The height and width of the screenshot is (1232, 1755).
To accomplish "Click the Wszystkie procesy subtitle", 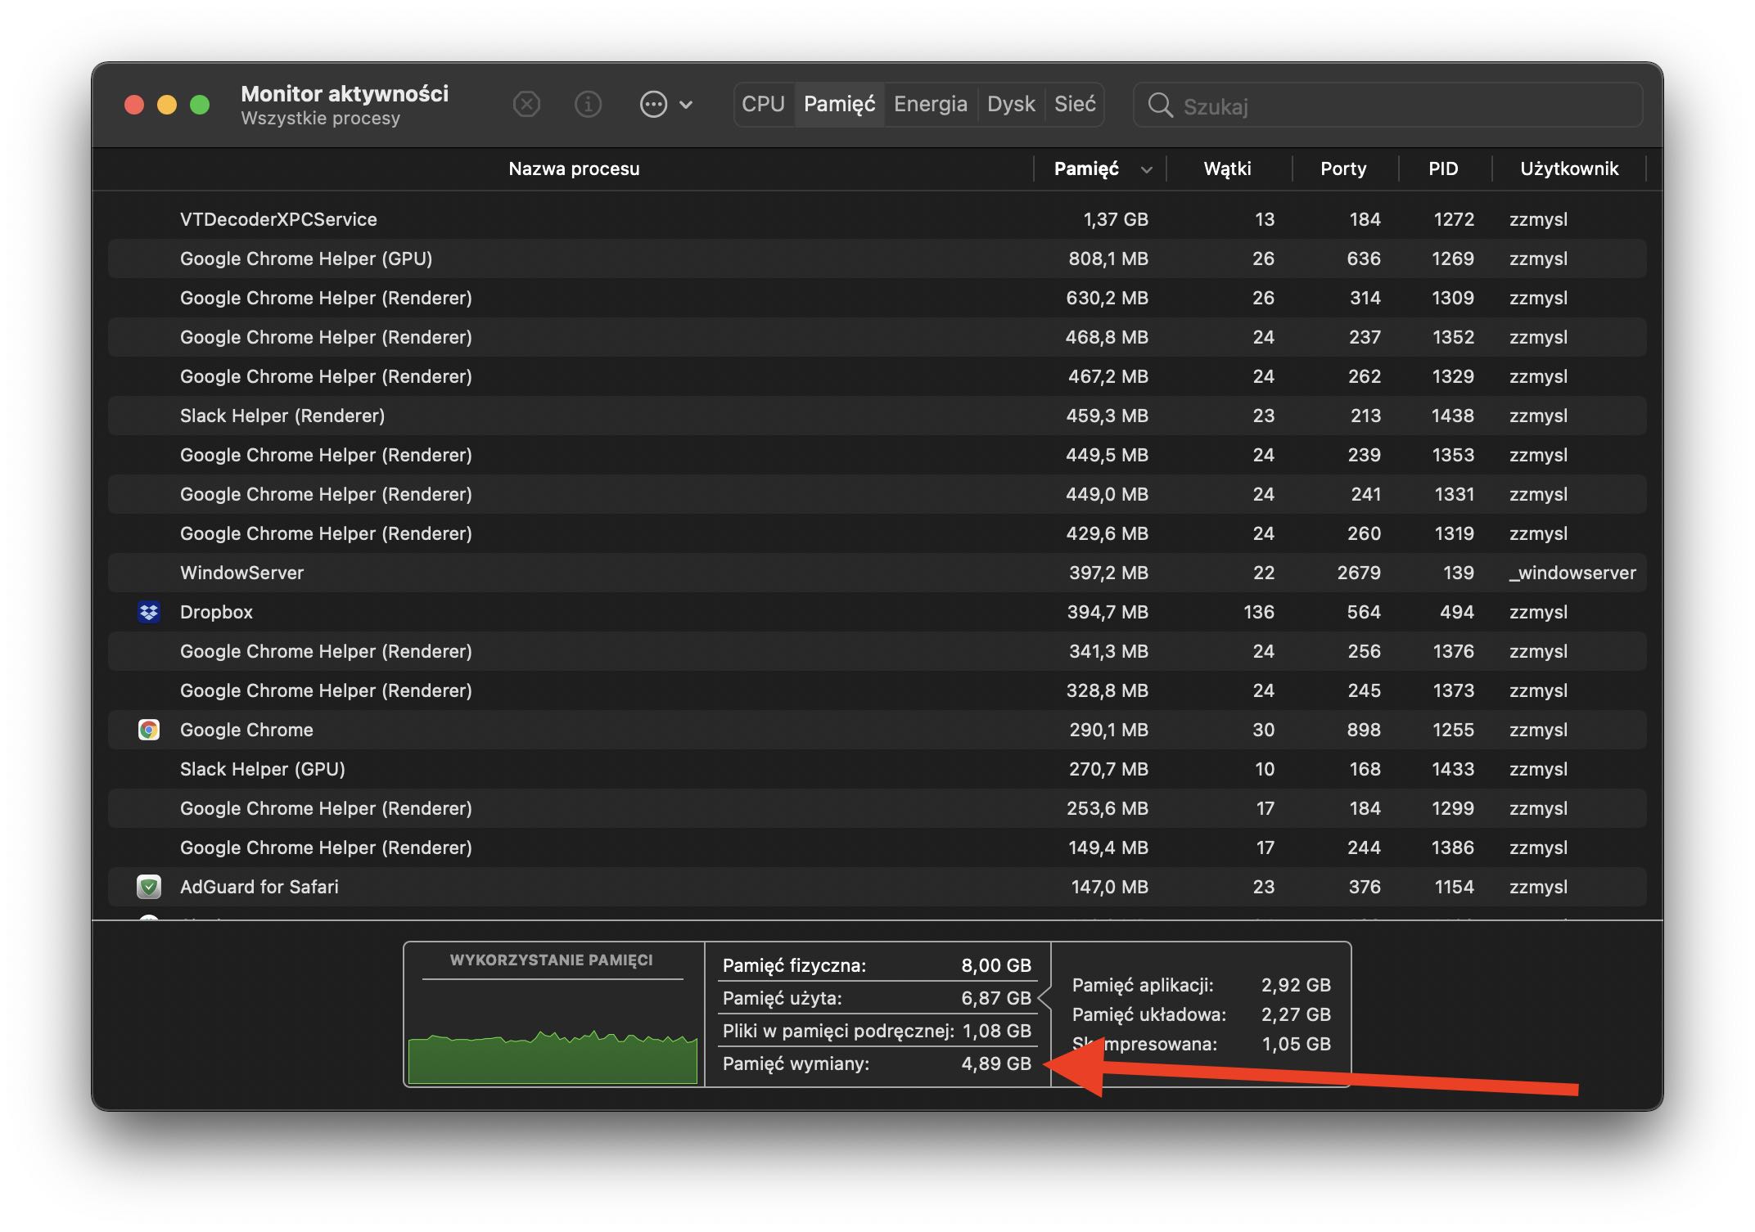I will coord(320,119).
